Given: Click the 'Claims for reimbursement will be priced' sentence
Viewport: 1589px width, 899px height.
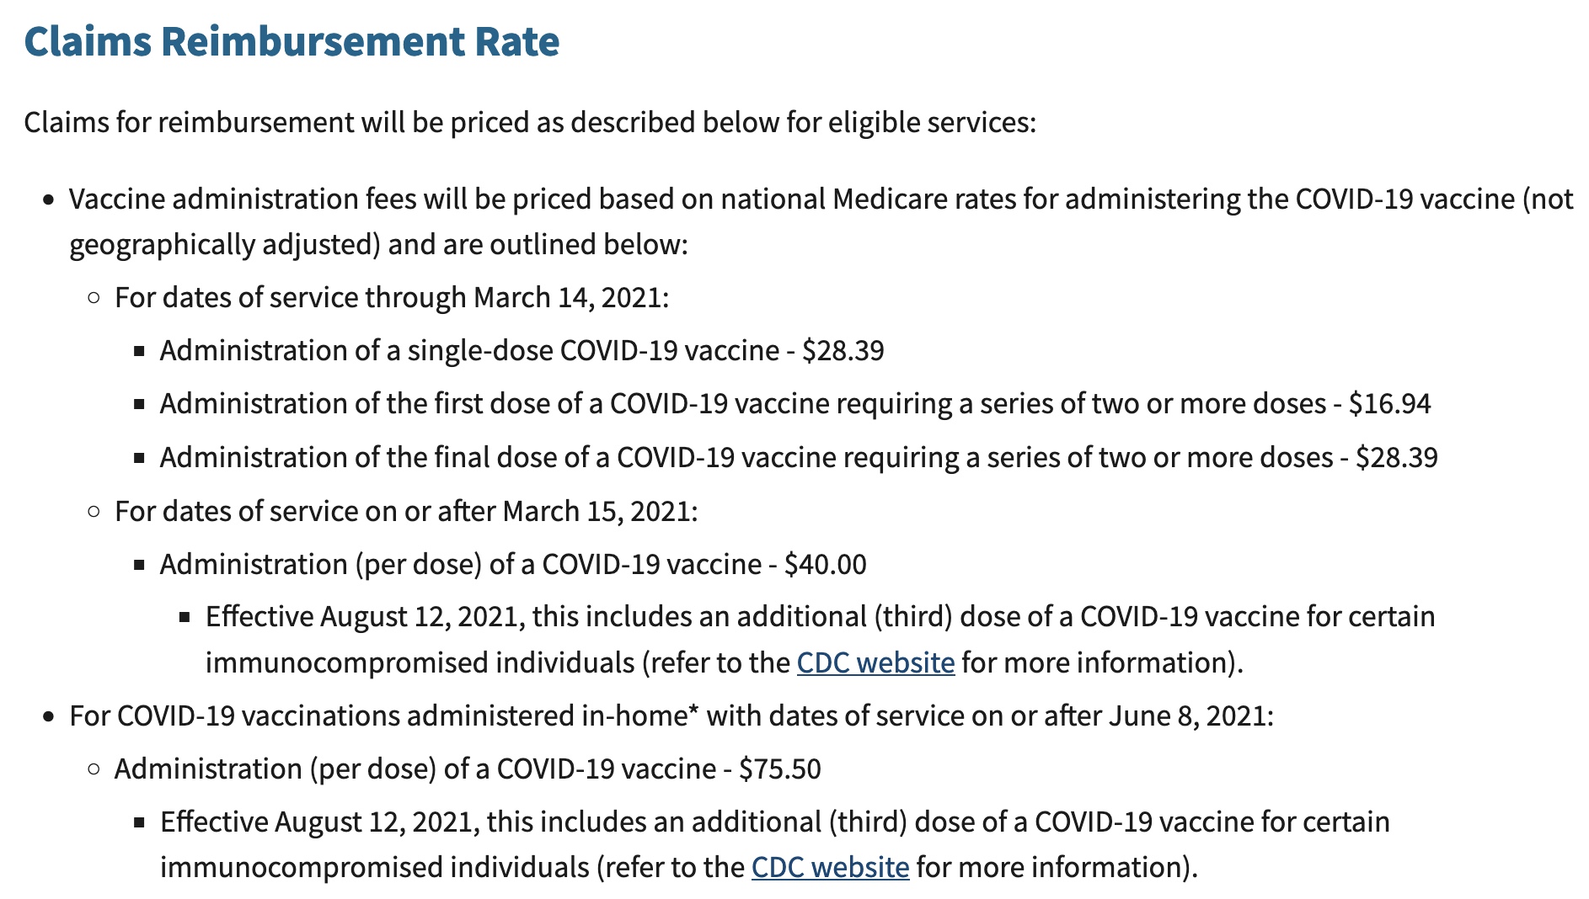Looking at the screenshot, I should [529, 122].
